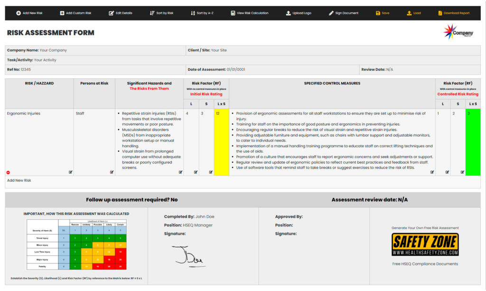Edit the Persons at Risk cell pencil icon
Image resolution: width=486 pixels, height=291 pixels.
coord(111,172)
